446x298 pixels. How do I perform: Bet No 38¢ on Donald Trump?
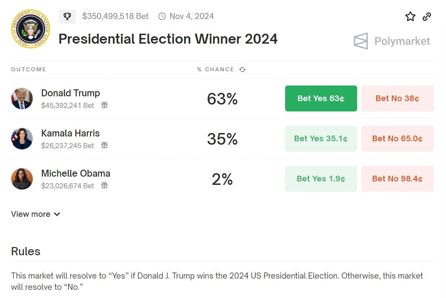[x=397, y=98]
